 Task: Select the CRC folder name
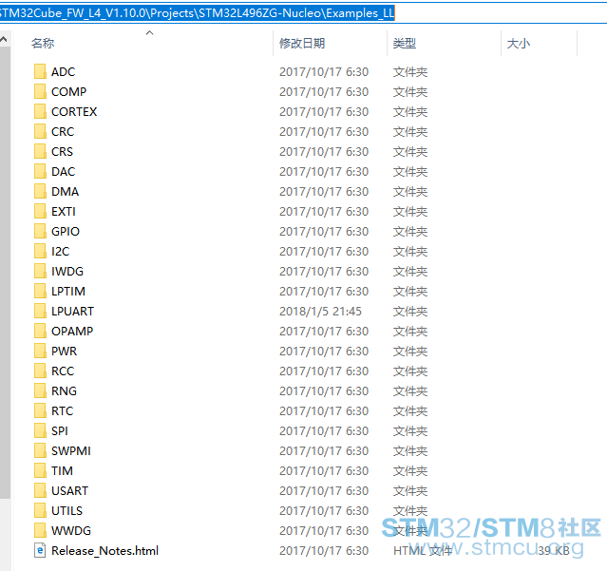point(63,132)
